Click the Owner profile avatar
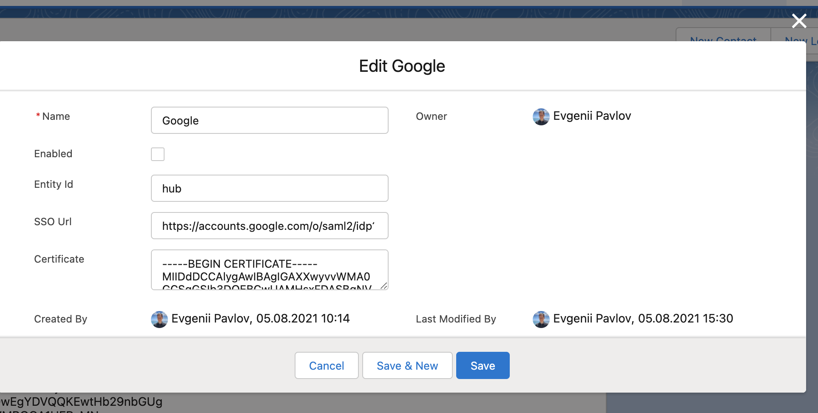Viewport: 818px width, 413px height. coord(541,116)
